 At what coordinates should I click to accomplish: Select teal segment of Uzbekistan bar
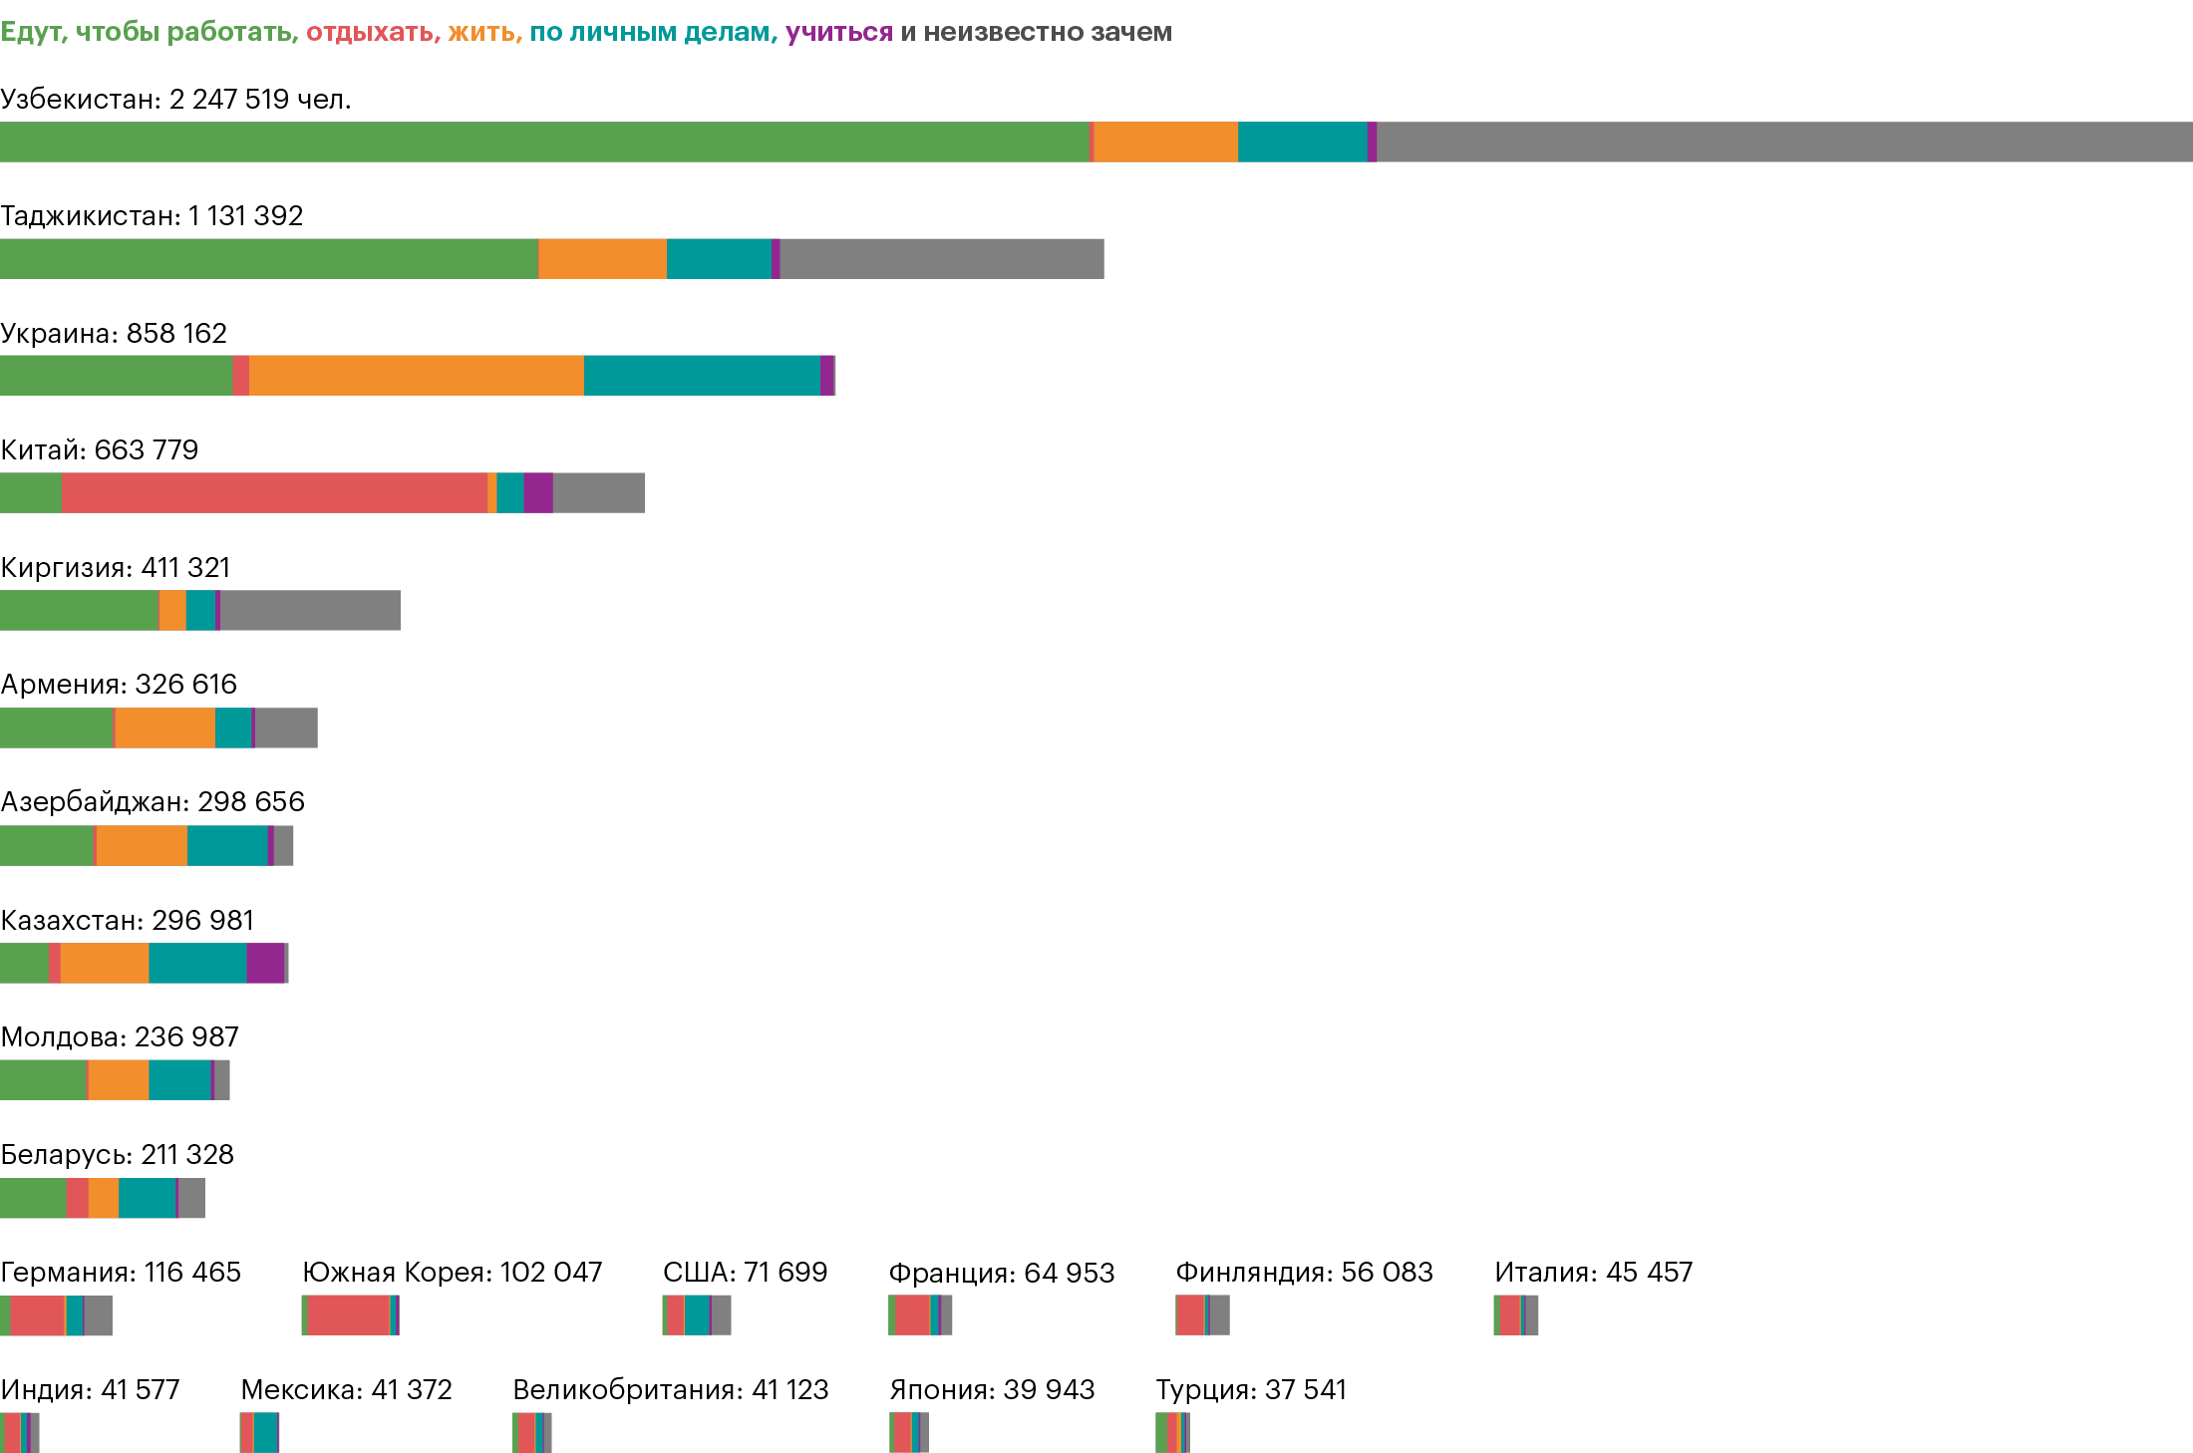click(1303, 142)
